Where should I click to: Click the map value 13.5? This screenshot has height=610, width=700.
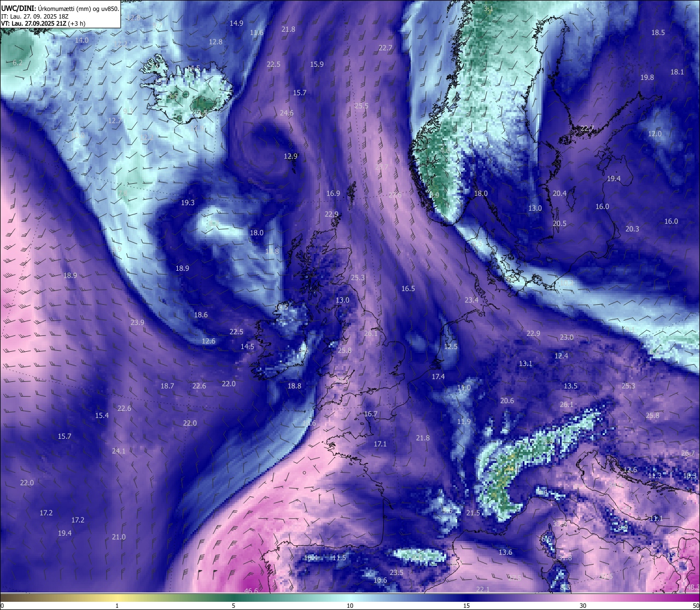[x=570, y=386]
